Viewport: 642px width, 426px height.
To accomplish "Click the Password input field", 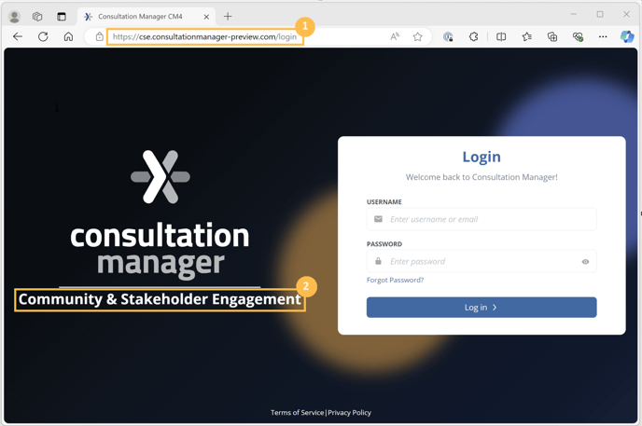I will (481, 261).
